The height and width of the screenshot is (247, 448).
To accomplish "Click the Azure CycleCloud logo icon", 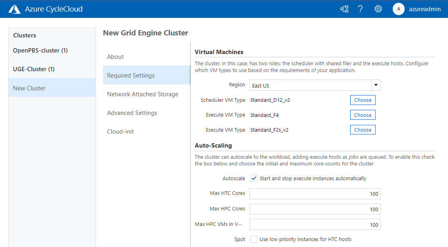I will coord(14,9).
